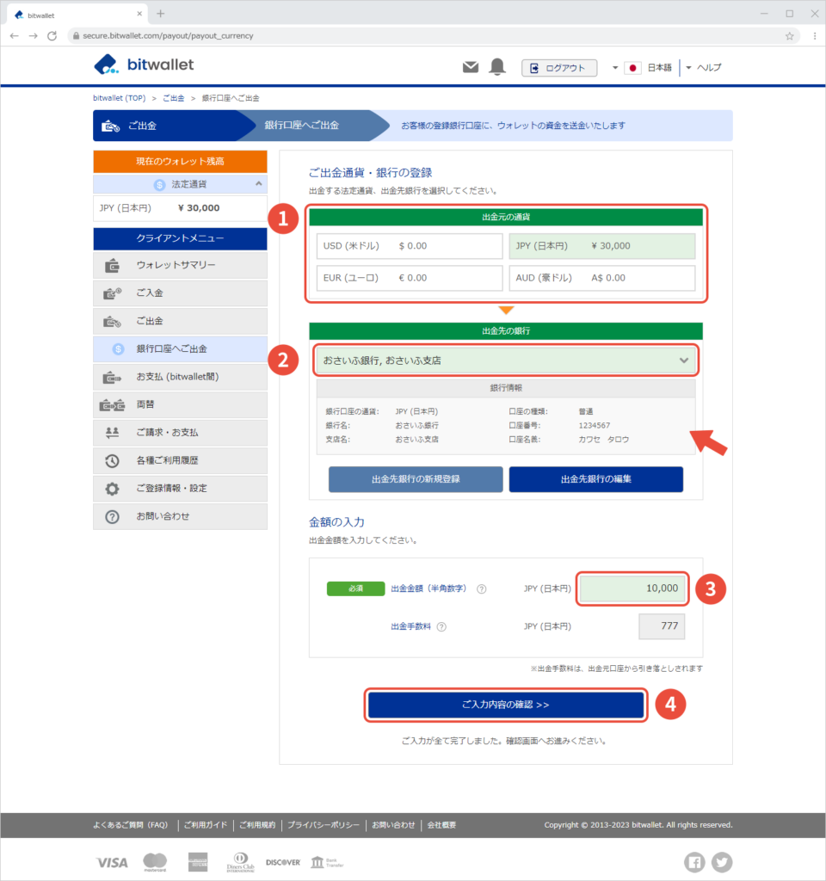Open the notifications bell icon
The image size is (826, 881).
pos(497,67)
